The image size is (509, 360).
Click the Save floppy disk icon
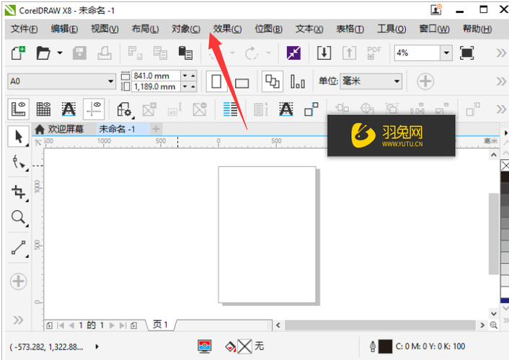click(79, 53)
